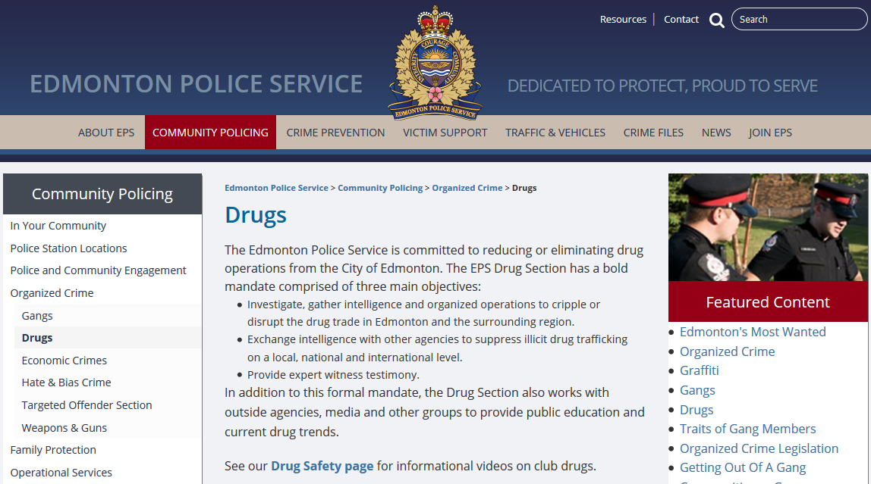The width and height of the screenshot is (871, 484).
Task: Click the Edmonton Police Service crest logo
Action: (x=435, y=63)
